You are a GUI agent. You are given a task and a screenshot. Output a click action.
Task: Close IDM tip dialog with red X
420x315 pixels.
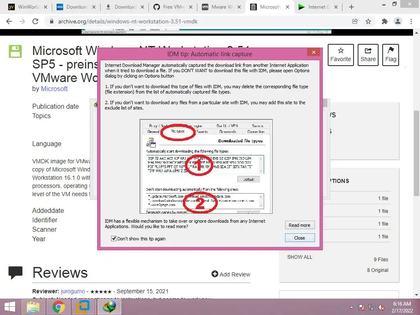[314, 52]
